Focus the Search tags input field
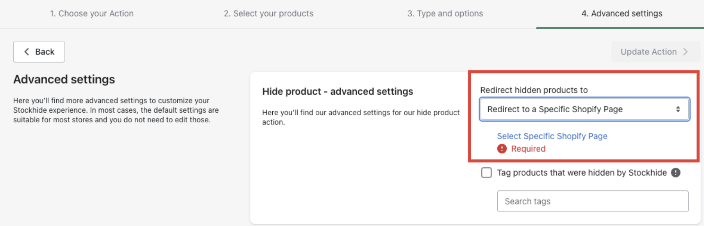 coord(592,201)
